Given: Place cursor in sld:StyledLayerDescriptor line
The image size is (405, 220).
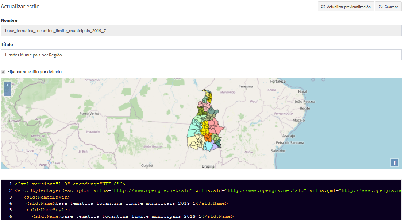Looking at the screenshot, I should [x=208, y=190].
